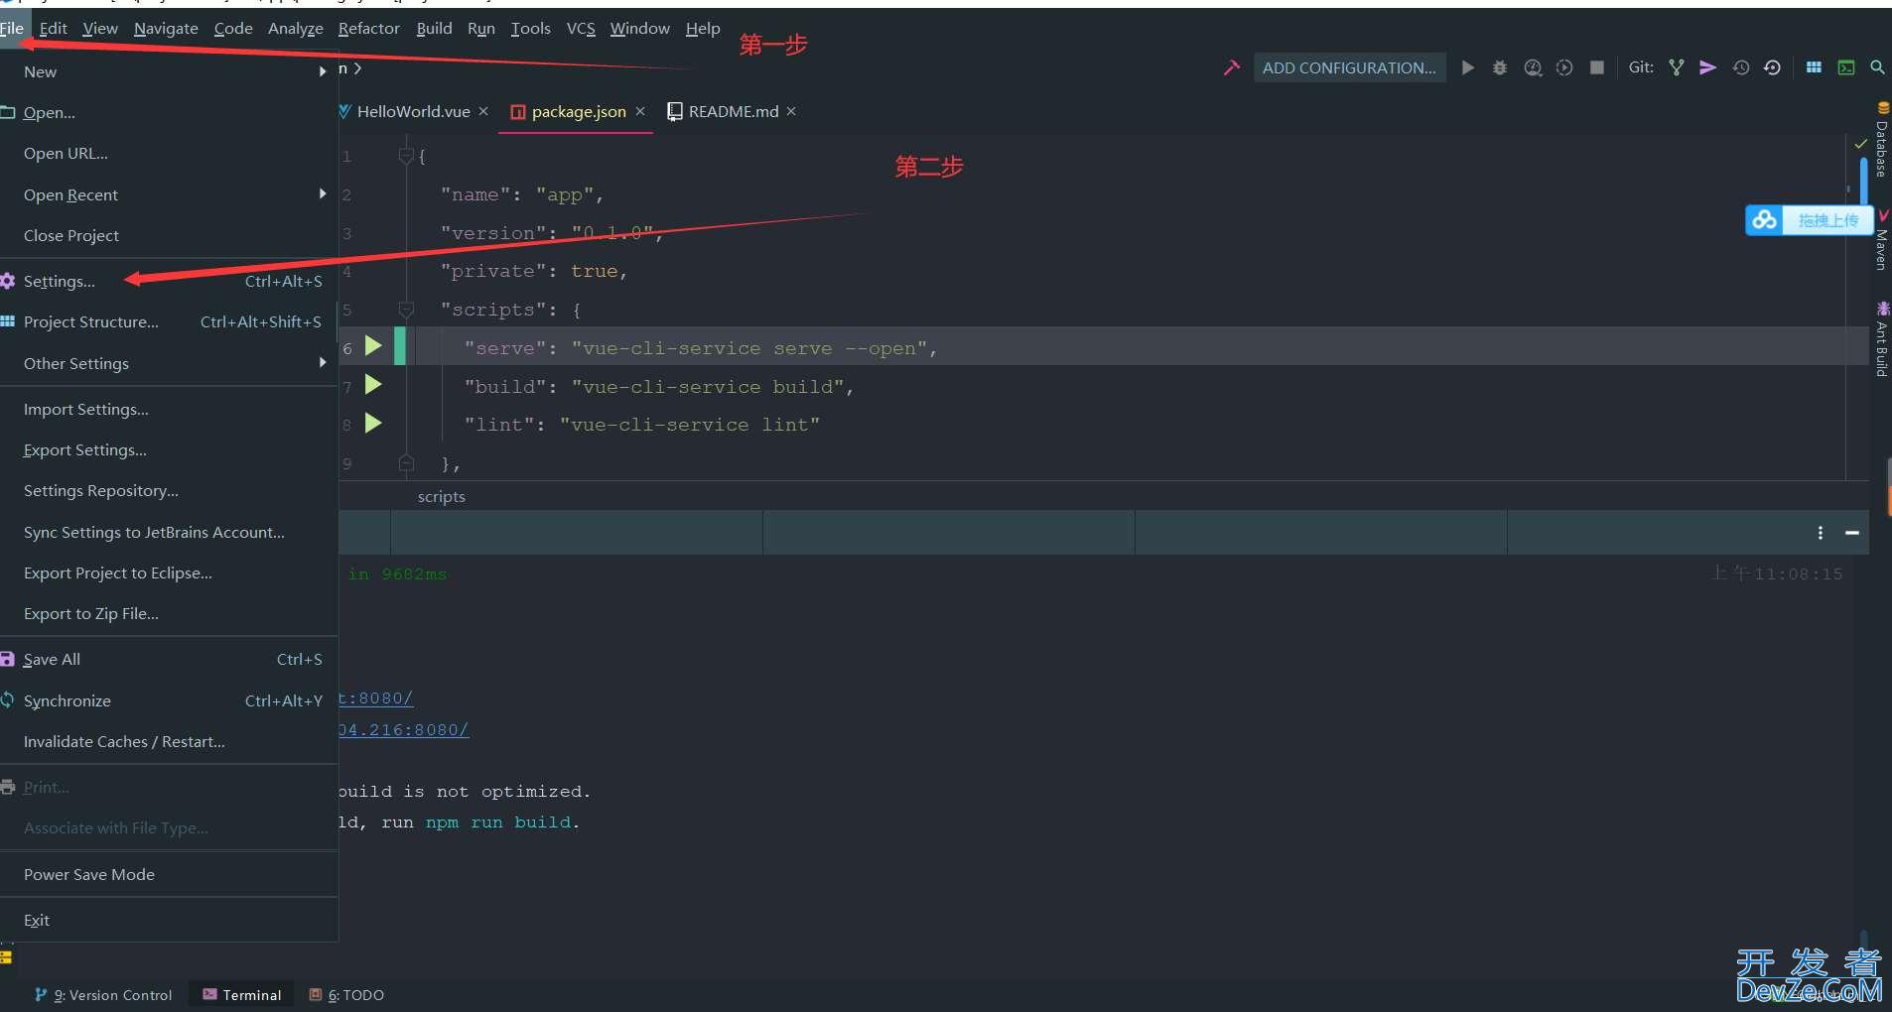Click the Git commit arrow icon
Screen dimensions: 1892x1012
[x=1708, y=67]
